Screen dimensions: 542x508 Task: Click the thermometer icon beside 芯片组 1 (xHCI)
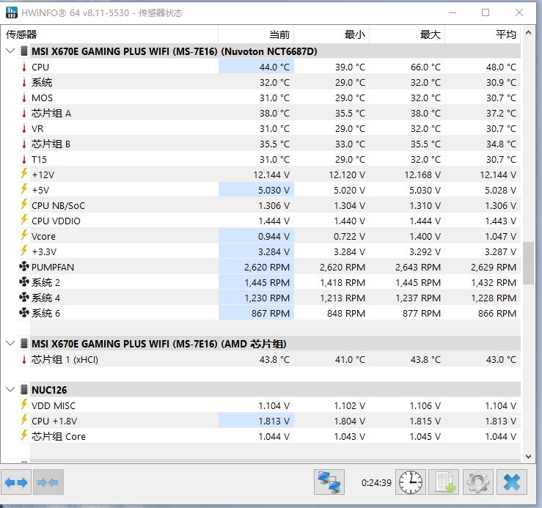tap(24, 359)
